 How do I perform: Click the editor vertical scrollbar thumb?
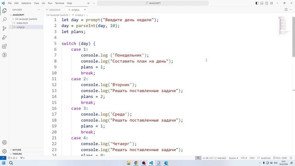tap(294, 36)
